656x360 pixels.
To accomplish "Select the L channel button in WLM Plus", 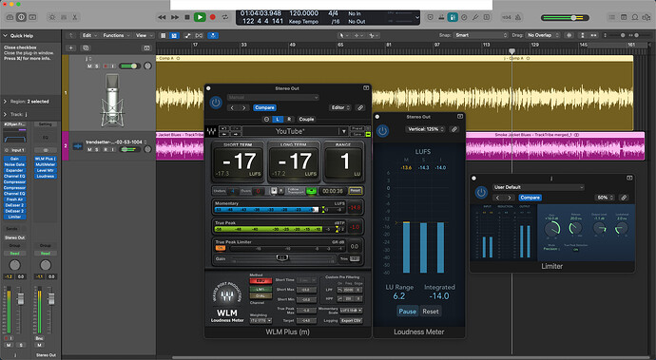I will point(278,119).
